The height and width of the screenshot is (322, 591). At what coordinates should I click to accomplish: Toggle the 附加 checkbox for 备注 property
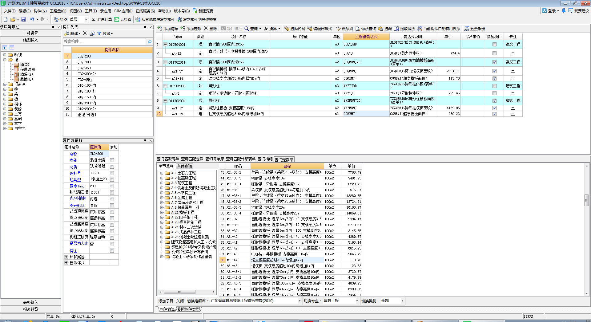[112, 251]
